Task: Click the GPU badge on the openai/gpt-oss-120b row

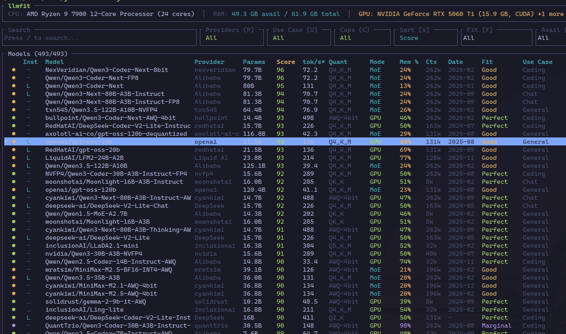Action: [x=377, y=190]
